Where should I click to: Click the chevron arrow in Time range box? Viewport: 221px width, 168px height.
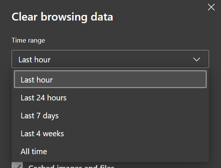(197, 59)
